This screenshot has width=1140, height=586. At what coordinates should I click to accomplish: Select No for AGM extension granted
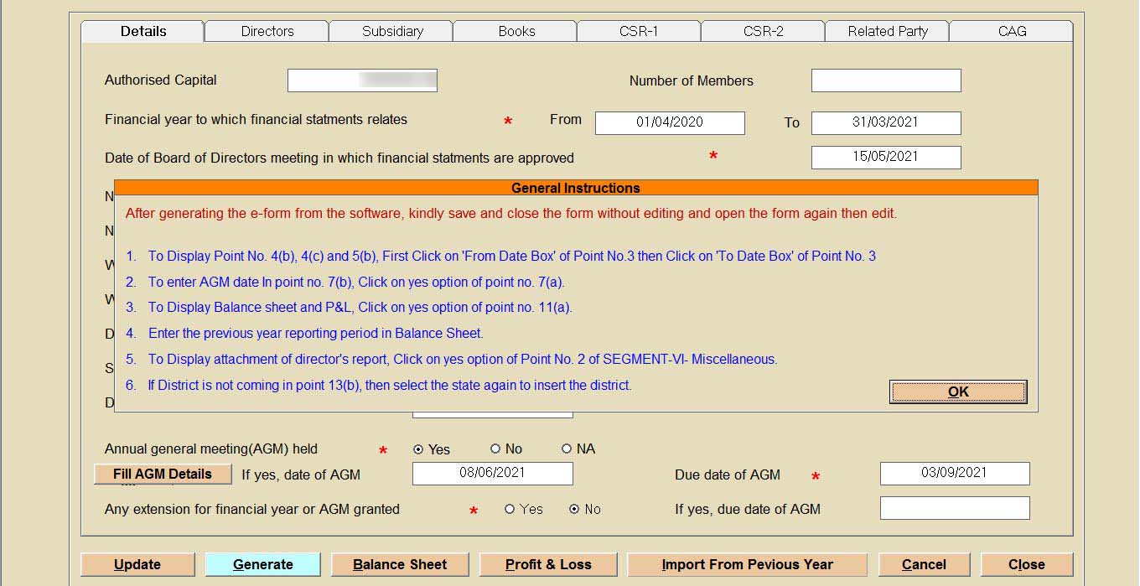(x=574, y=509)
